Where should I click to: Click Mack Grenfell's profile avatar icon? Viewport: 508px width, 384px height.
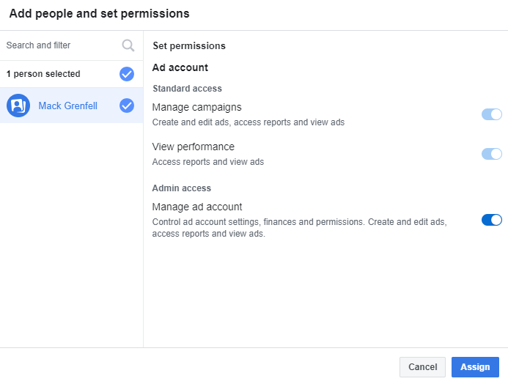point(18,106)
